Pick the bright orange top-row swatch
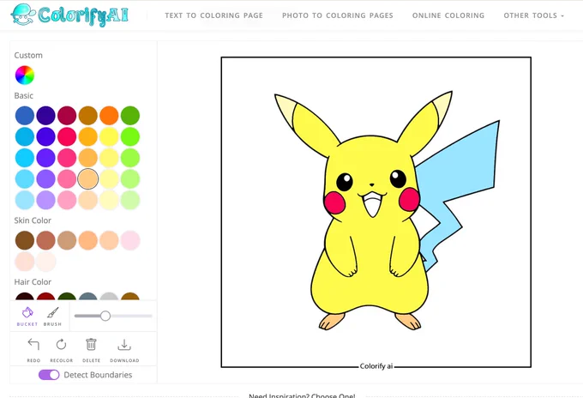Screen dimensions: 583x398 [x=109, y=115]
